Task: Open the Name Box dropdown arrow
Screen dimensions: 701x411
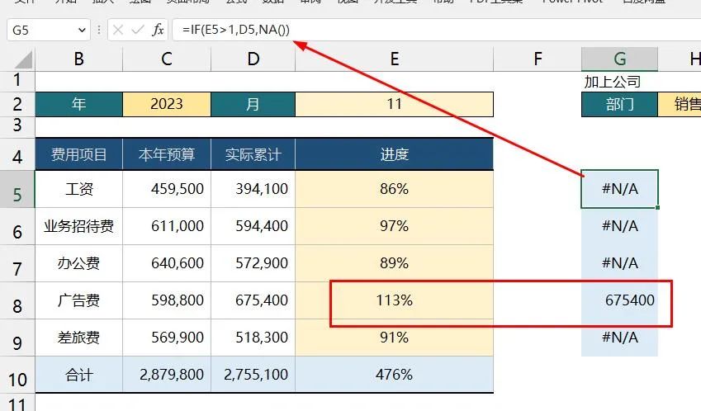Action: pyautogui.click(x=82, y=30)
